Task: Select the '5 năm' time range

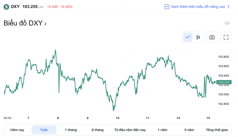Action: [189, 130]
